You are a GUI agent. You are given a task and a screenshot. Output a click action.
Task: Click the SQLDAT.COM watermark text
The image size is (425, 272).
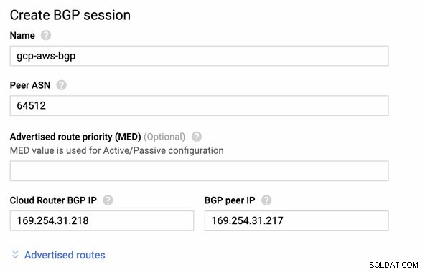tap(393, 265)
